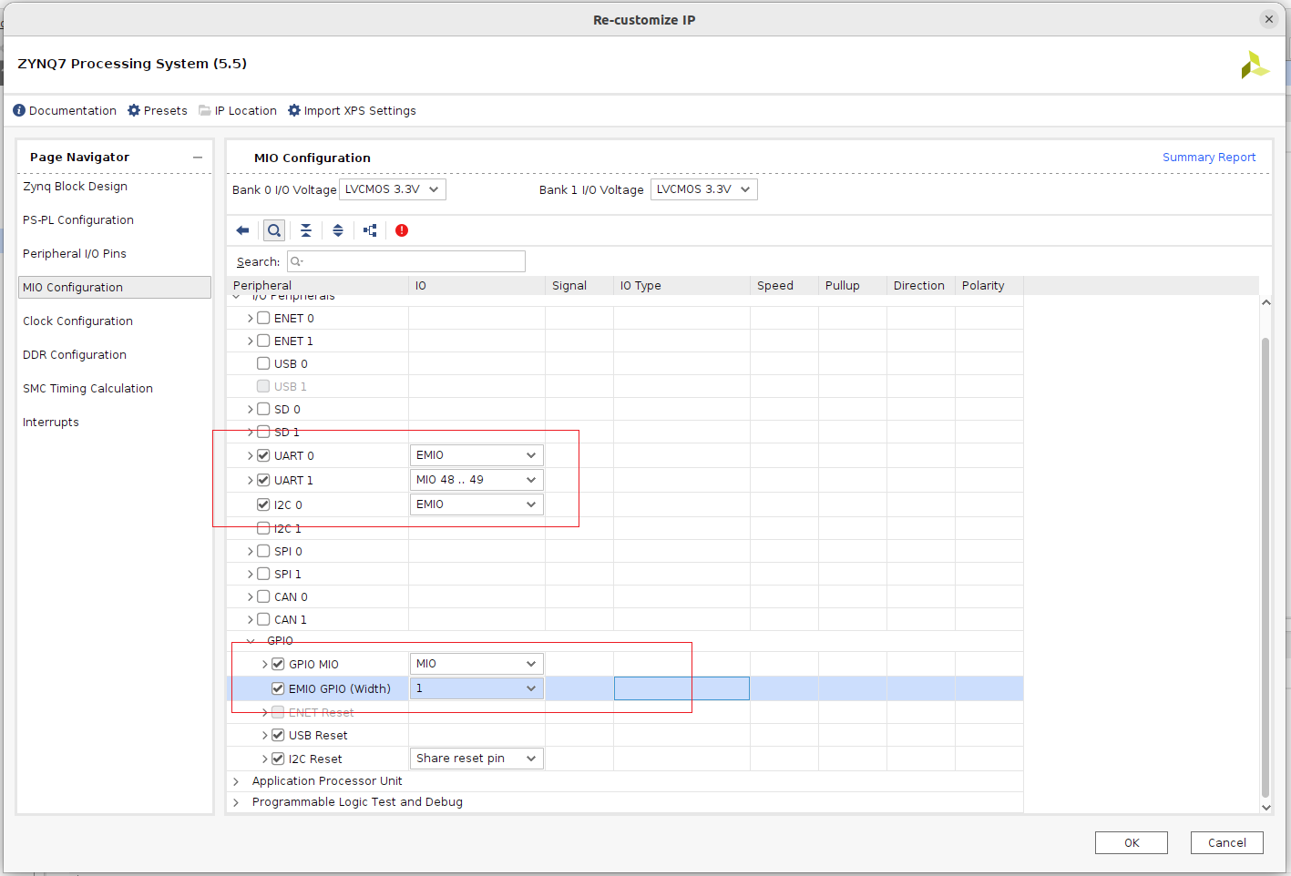Go to Peripheral I/O Pins page

(75, 253)
